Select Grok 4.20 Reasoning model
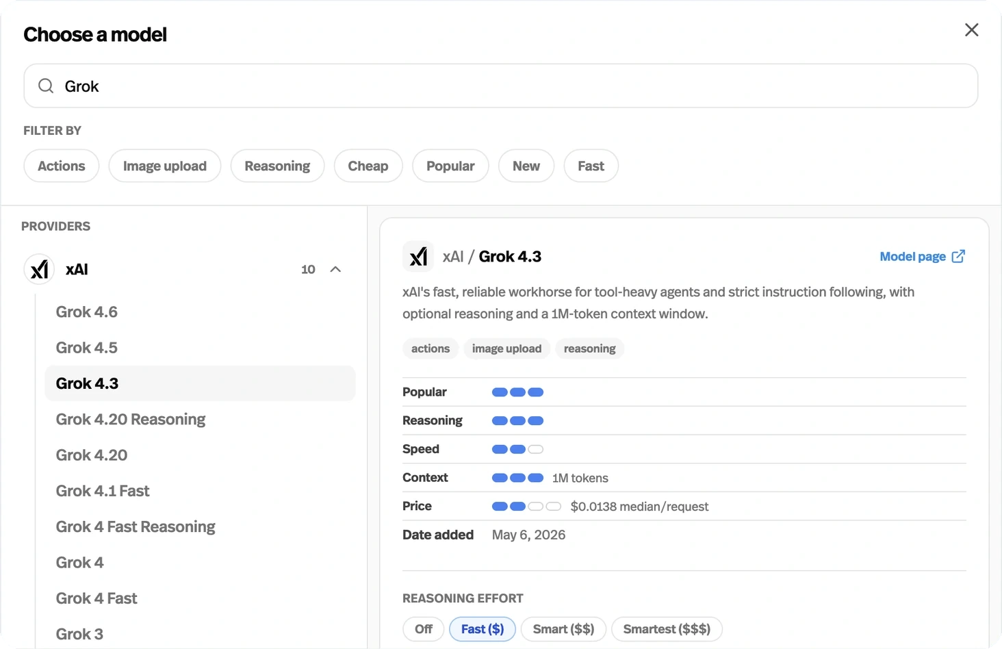 200,419
